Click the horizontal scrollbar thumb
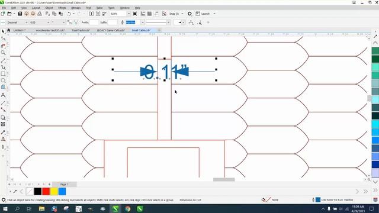The width and height of the screenshot is (379, 213). [224, 179]
